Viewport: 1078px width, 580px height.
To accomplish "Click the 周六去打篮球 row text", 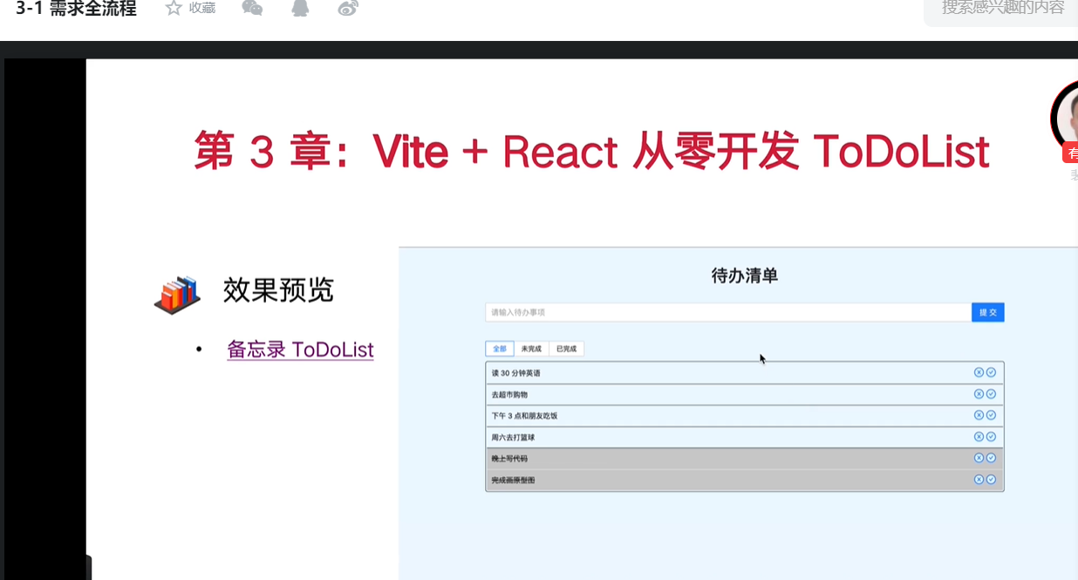I will tap(513, 438).
